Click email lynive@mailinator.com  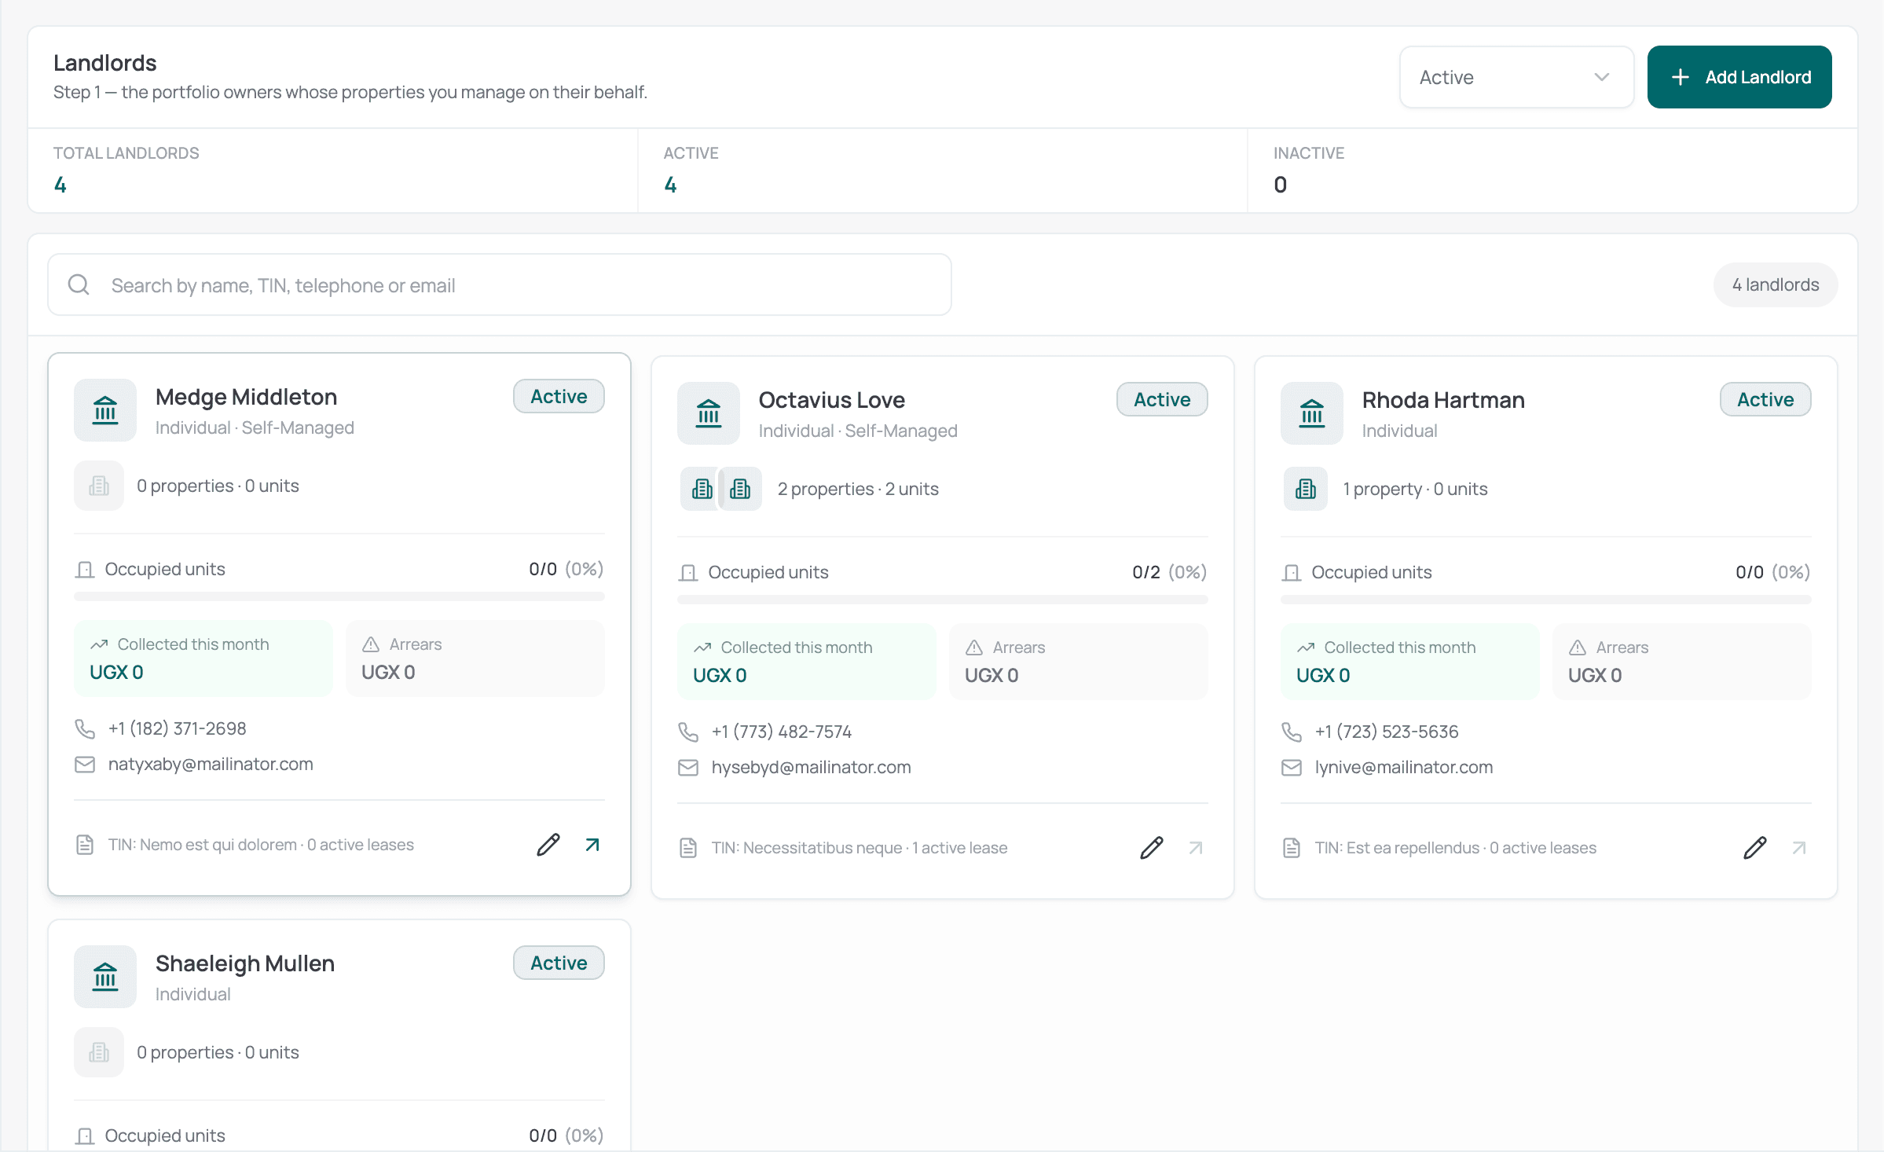1404,767
